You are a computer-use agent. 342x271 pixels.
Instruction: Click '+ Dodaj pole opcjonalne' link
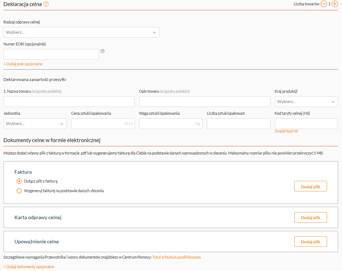click(x=23, y=64)
